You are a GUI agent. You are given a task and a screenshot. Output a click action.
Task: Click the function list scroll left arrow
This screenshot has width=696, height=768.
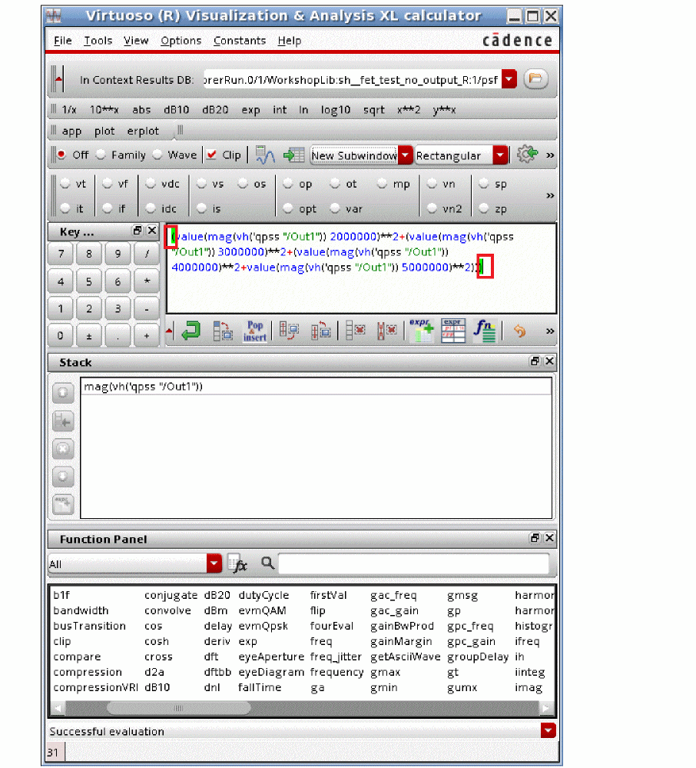[x=58, y=708]
